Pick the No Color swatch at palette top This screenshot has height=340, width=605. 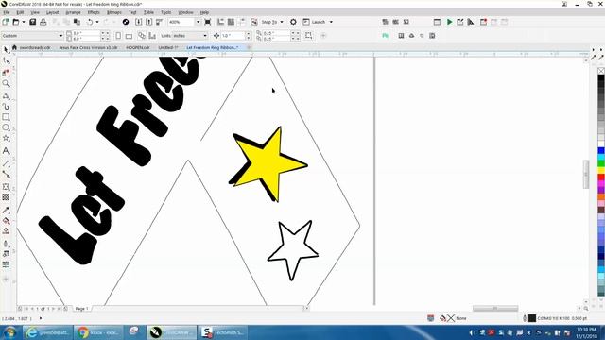601,71
